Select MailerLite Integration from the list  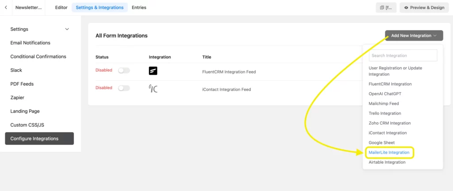pyautogui.click(x=389, y=152)
